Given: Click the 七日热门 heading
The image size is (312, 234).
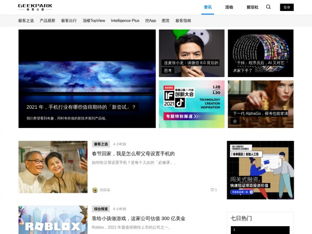Looking at the screenshot, I should tap(241, 218).
